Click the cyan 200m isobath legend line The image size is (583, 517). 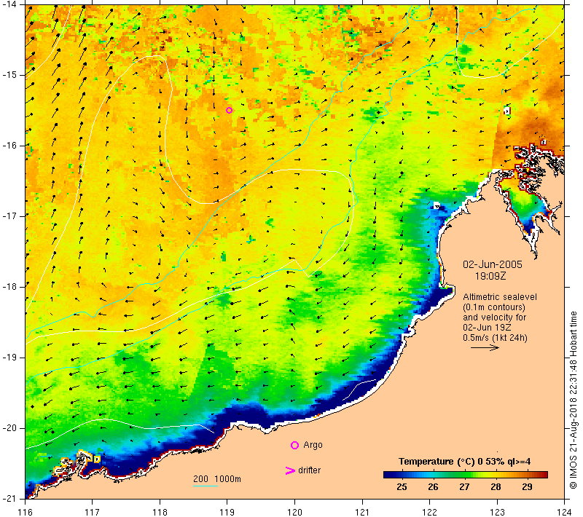click(206, 486)
